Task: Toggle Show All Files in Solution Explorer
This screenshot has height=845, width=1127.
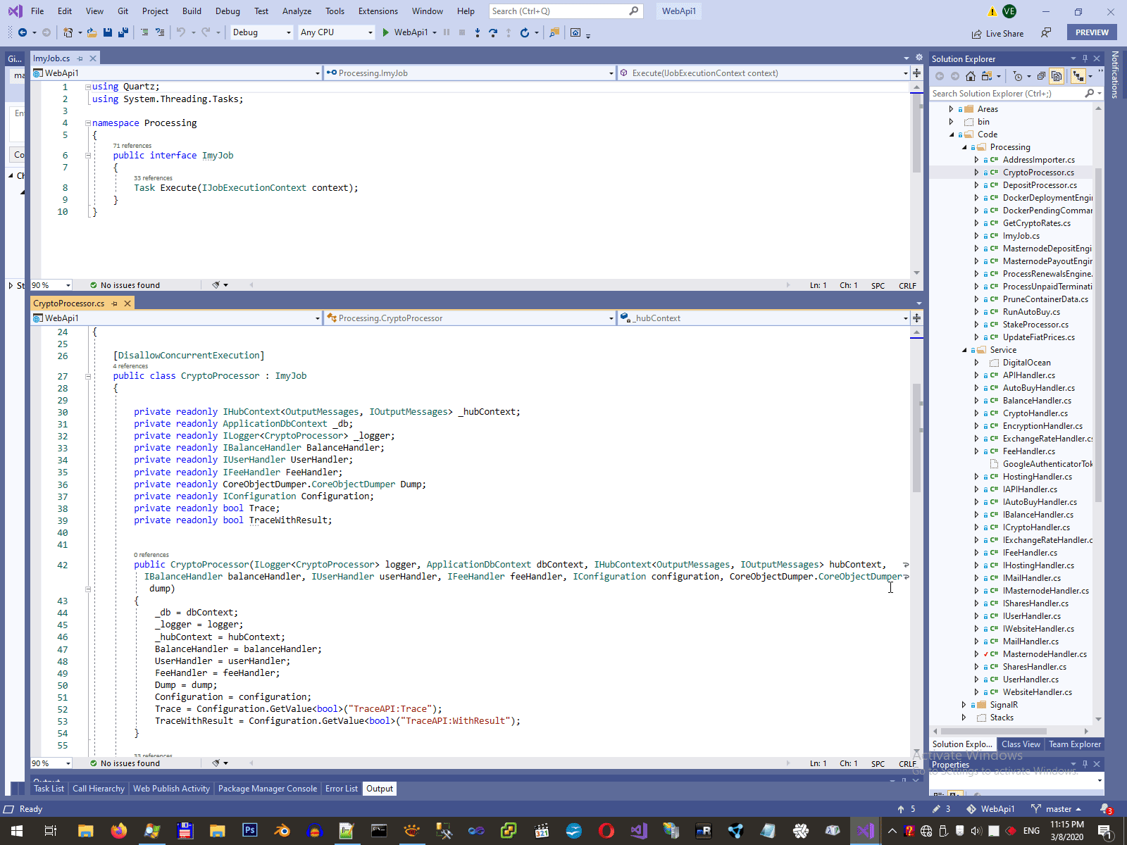Action: click(1057, 76)
